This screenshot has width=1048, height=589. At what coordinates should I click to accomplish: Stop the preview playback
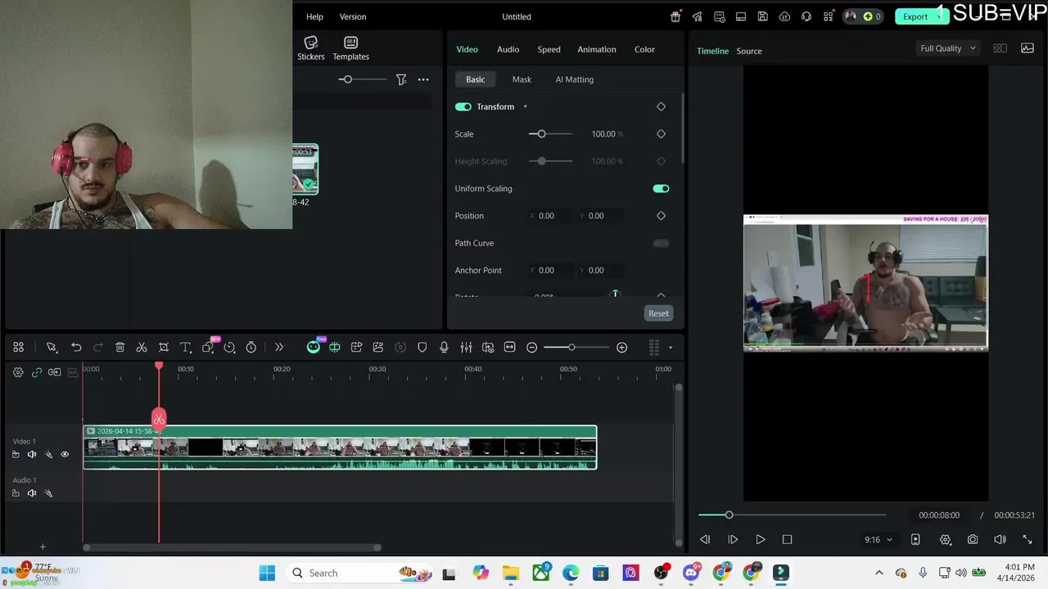[787, 540]
